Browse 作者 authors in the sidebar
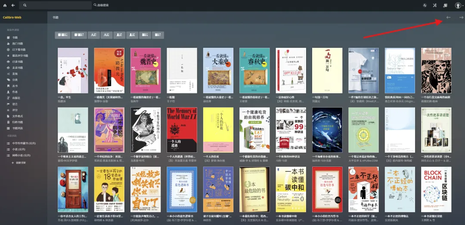Image resolution: width=465 pixels, height=225 pixels. pyautogui.click(x=12, y=92)
